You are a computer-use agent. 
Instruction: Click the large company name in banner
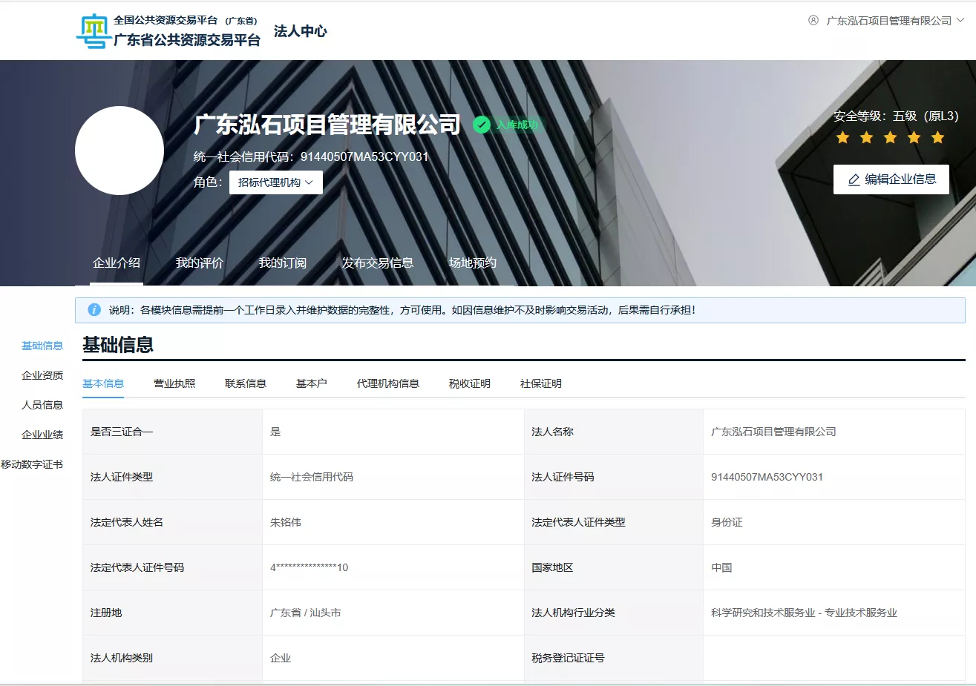click(327, 125)
